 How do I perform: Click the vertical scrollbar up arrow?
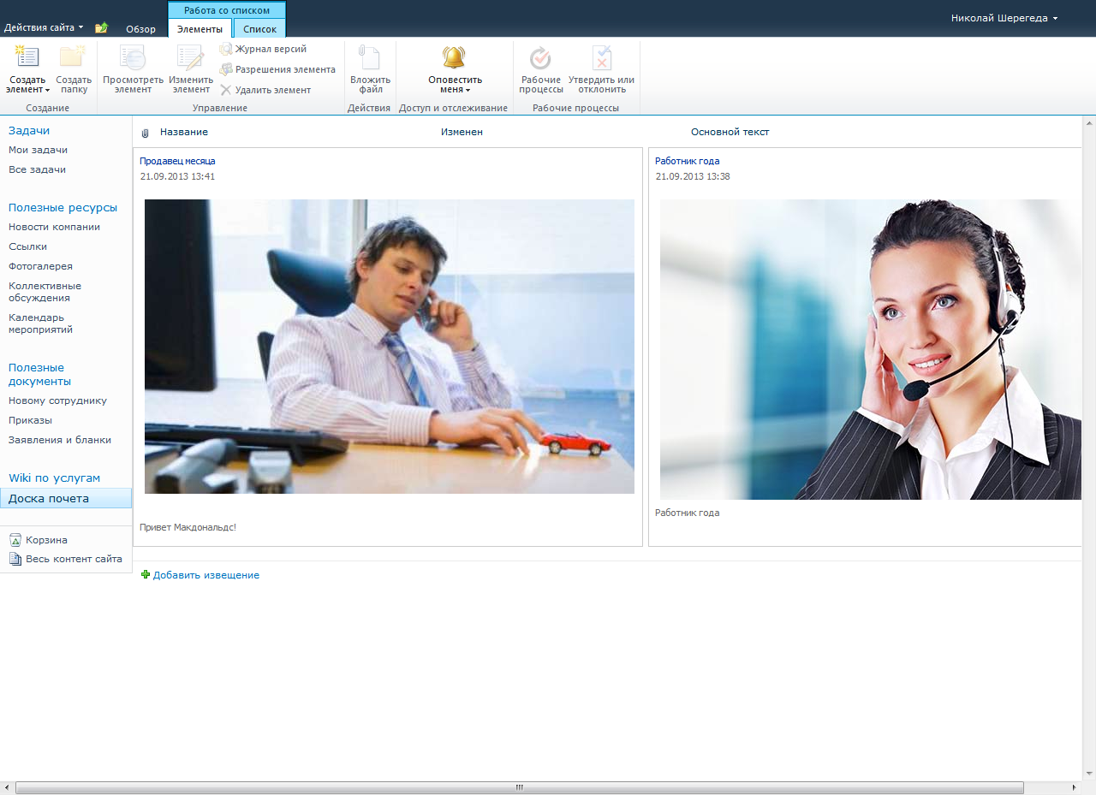tap(1088, 125)
